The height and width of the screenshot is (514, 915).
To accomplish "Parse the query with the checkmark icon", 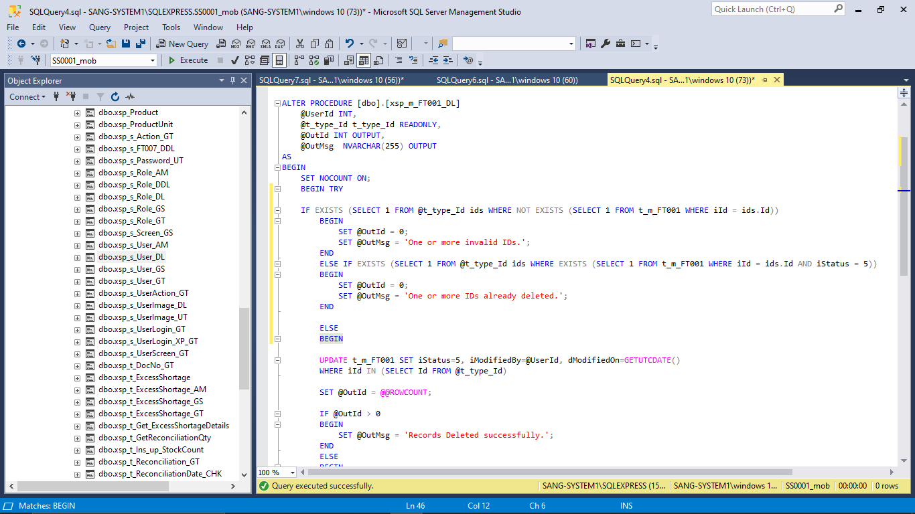I will [234, 60].
